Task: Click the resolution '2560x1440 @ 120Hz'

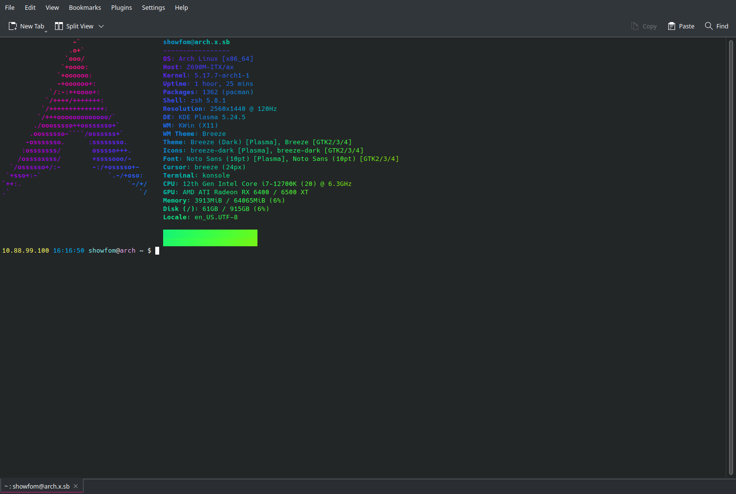Action: coord(244,109)
